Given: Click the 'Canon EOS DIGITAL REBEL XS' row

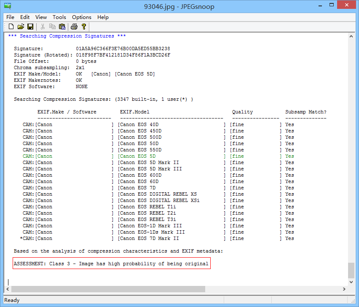Looking at the screenshot, I should [x=158, y=194].
